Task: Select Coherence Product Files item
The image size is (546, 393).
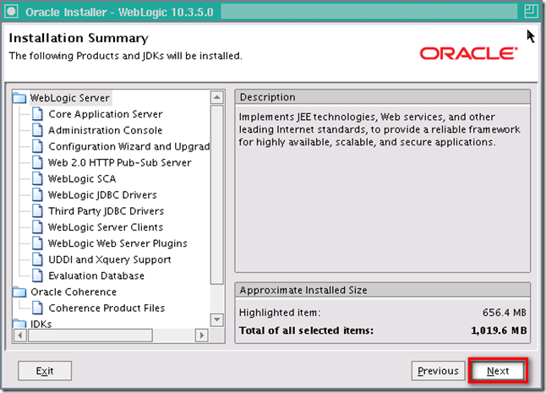Action: (x=106, y=308)
